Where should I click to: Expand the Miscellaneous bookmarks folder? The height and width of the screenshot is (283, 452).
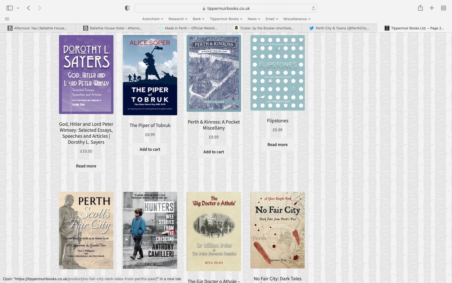(297, 19)
